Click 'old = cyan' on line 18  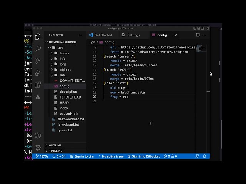click(x=119, y=88)
